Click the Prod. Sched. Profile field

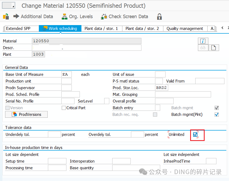point(70,94)
